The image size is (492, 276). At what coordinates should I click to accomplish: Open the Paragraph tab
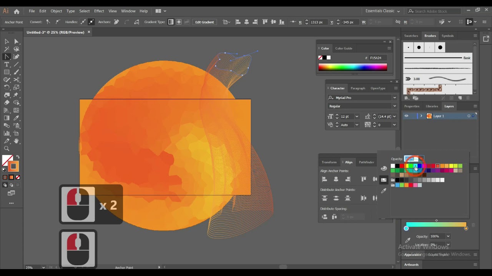tap(358, 88)
